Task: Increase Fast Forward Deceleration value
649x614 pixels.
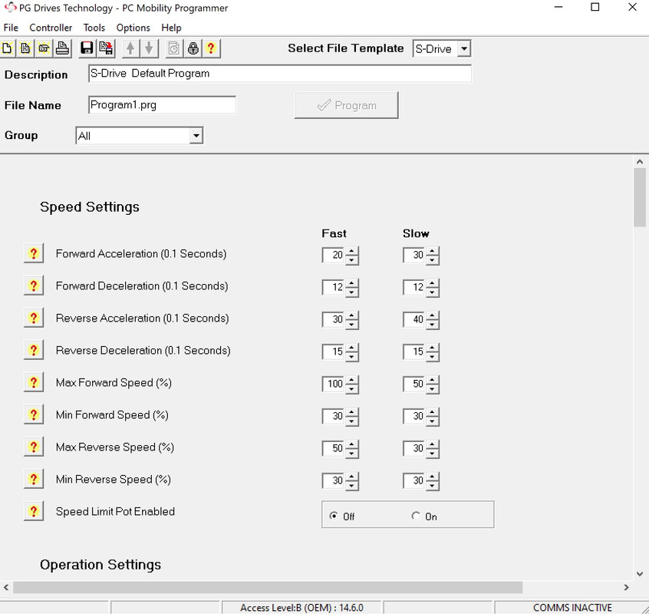Action: 352,283
